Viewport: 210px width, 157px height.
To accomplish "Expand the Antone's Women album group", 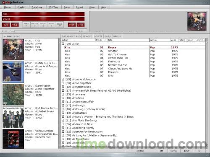I will [x=63, y=117].
